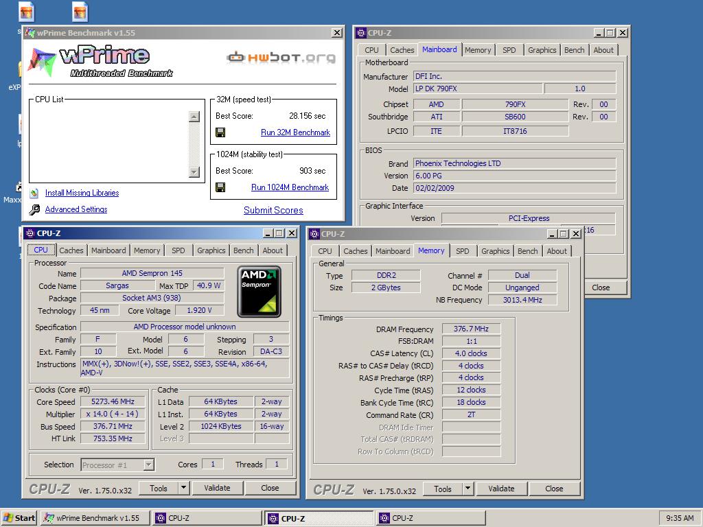703x527 pixels.
Task: Expand the Tools dropdown arrow in the CPU window
Action: point(184,488)
